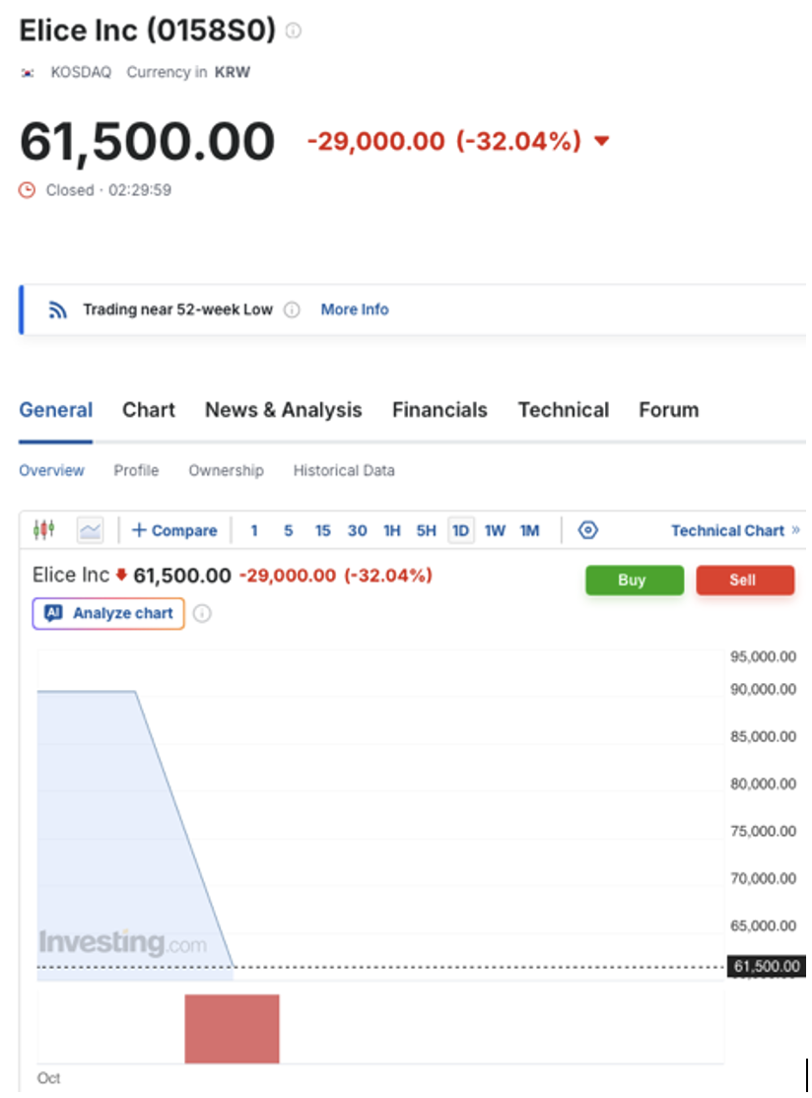Open the Chart tab
Image resolution: width=812 pixels, height=1098 pixels.
coord(149,410)
